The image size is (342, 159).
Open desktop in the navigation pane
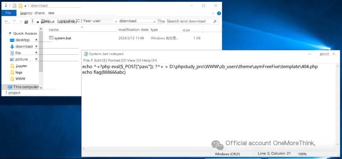click(22, 40)
